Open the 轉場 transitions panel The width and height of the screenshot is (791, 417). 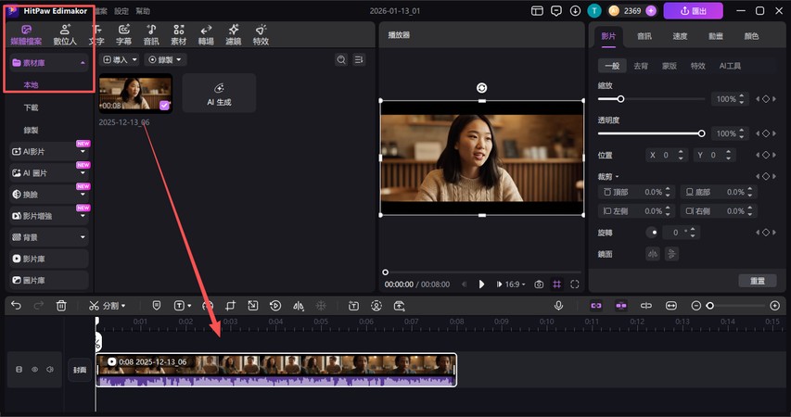click(x=206, y=35)
